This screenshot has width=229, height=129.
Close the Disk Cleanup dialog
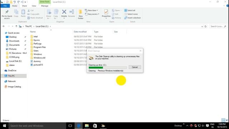click(x=140, y=51)
